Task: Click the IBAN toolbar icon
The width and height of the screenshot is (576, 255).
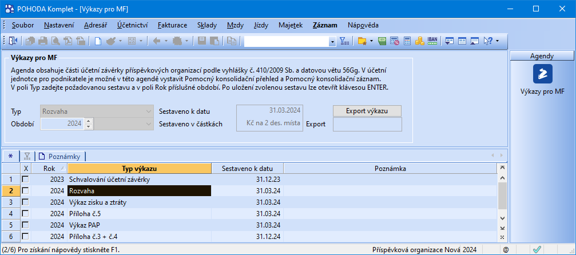Action: pos(432,41)
